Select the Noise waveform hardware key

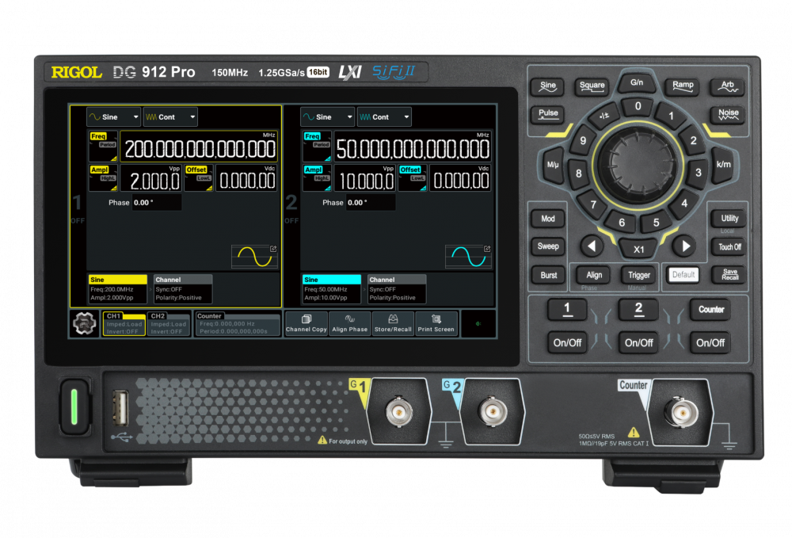pyautogui.click(x=729, y=114)
